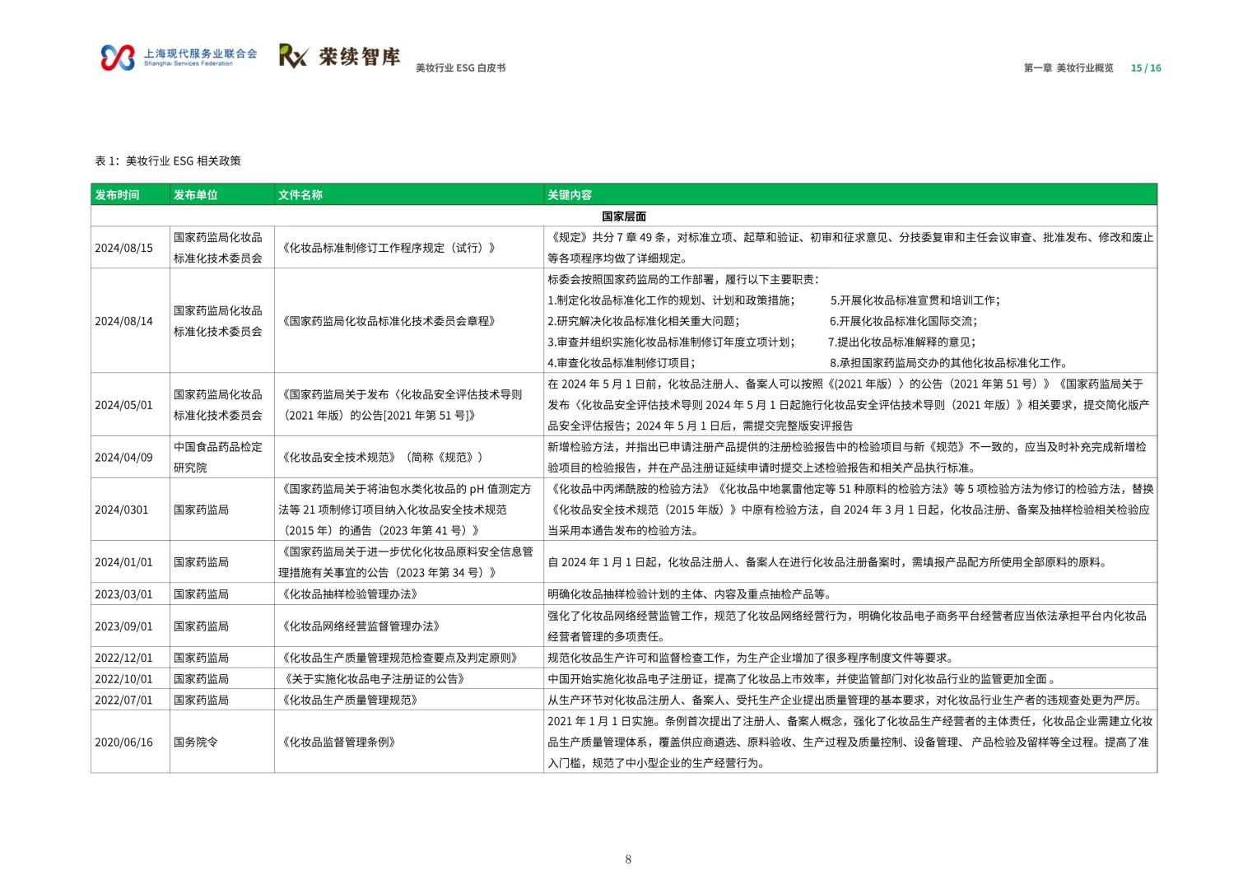Click the text 7.提出化妆品标准解释的意见
This screenshot has width=1257, height=889.
[902, 342]
